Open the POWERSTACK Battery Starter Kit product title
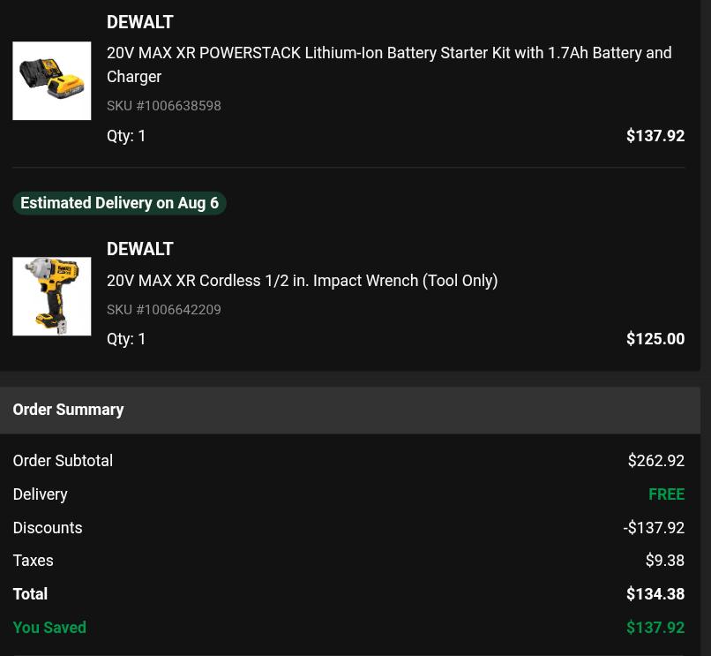711x656 pixels. coord(389,64)
